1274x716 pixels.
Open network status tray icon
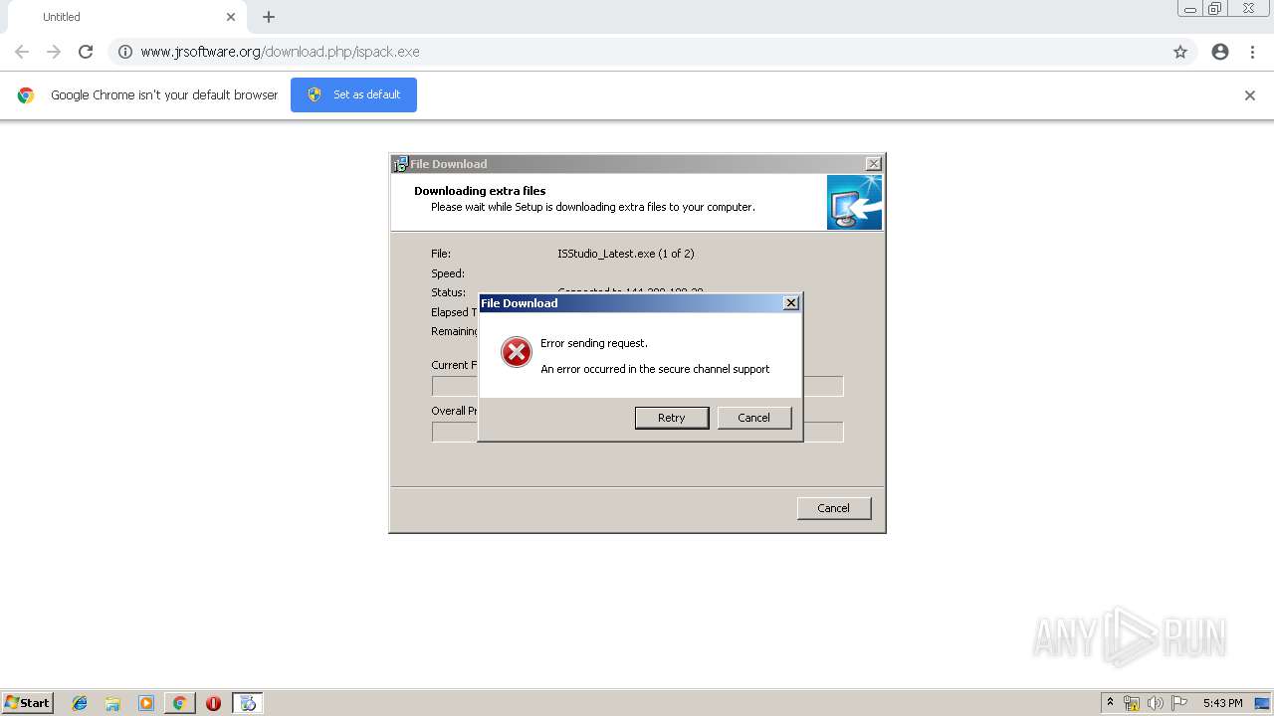click(x=1132, y=703)
